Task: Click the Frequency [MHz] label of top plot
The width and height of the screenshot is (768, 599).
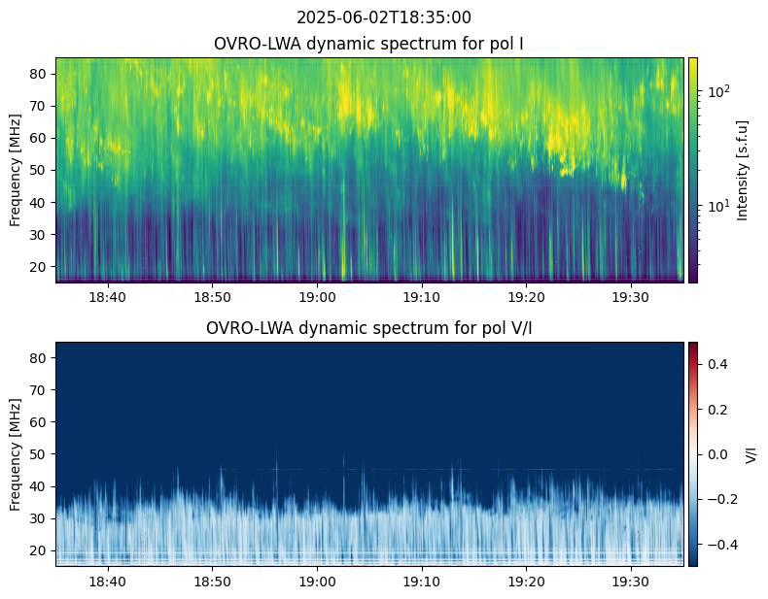Action: [x=15, y=170]
